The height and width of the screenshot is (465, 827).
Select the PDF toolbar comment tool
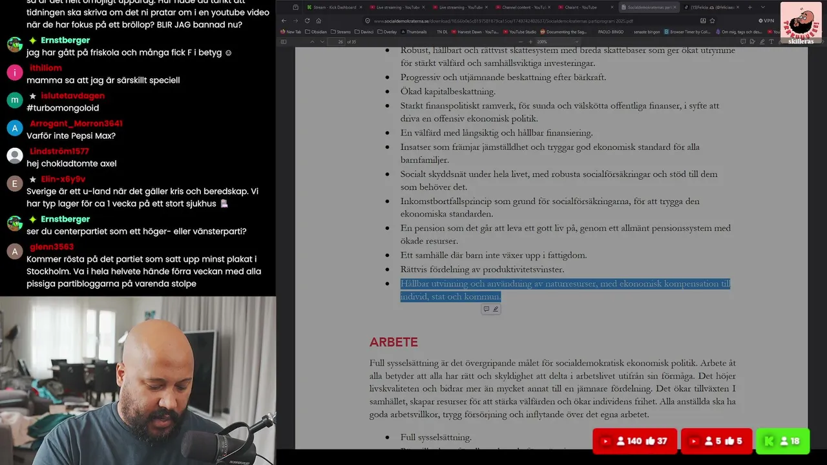click(x=742, y=41)
